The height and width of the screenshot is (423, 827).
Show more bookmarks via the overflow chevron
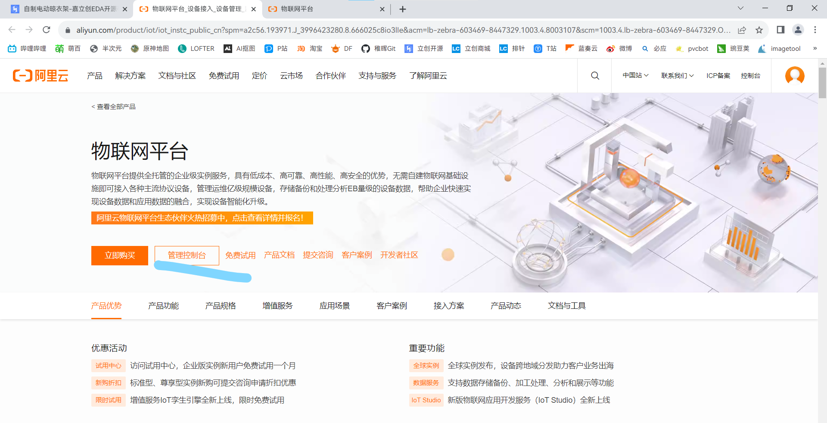tap(815, 49)
